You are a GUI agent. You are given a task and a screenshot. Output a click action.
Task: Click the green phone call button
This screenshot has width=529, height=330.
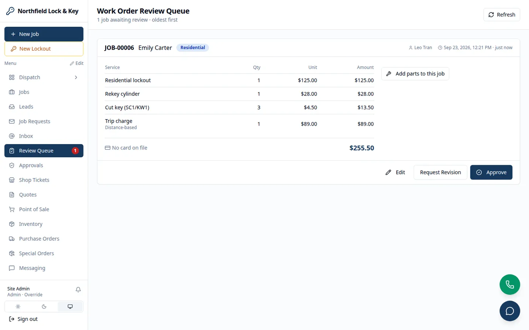[510, 284]
